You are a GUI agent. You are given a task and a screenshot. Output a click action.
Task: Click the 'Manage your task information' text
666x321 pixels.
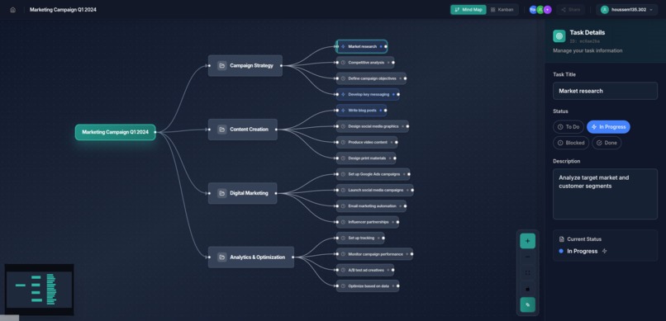pyautogui.click(x=588, y=50)
